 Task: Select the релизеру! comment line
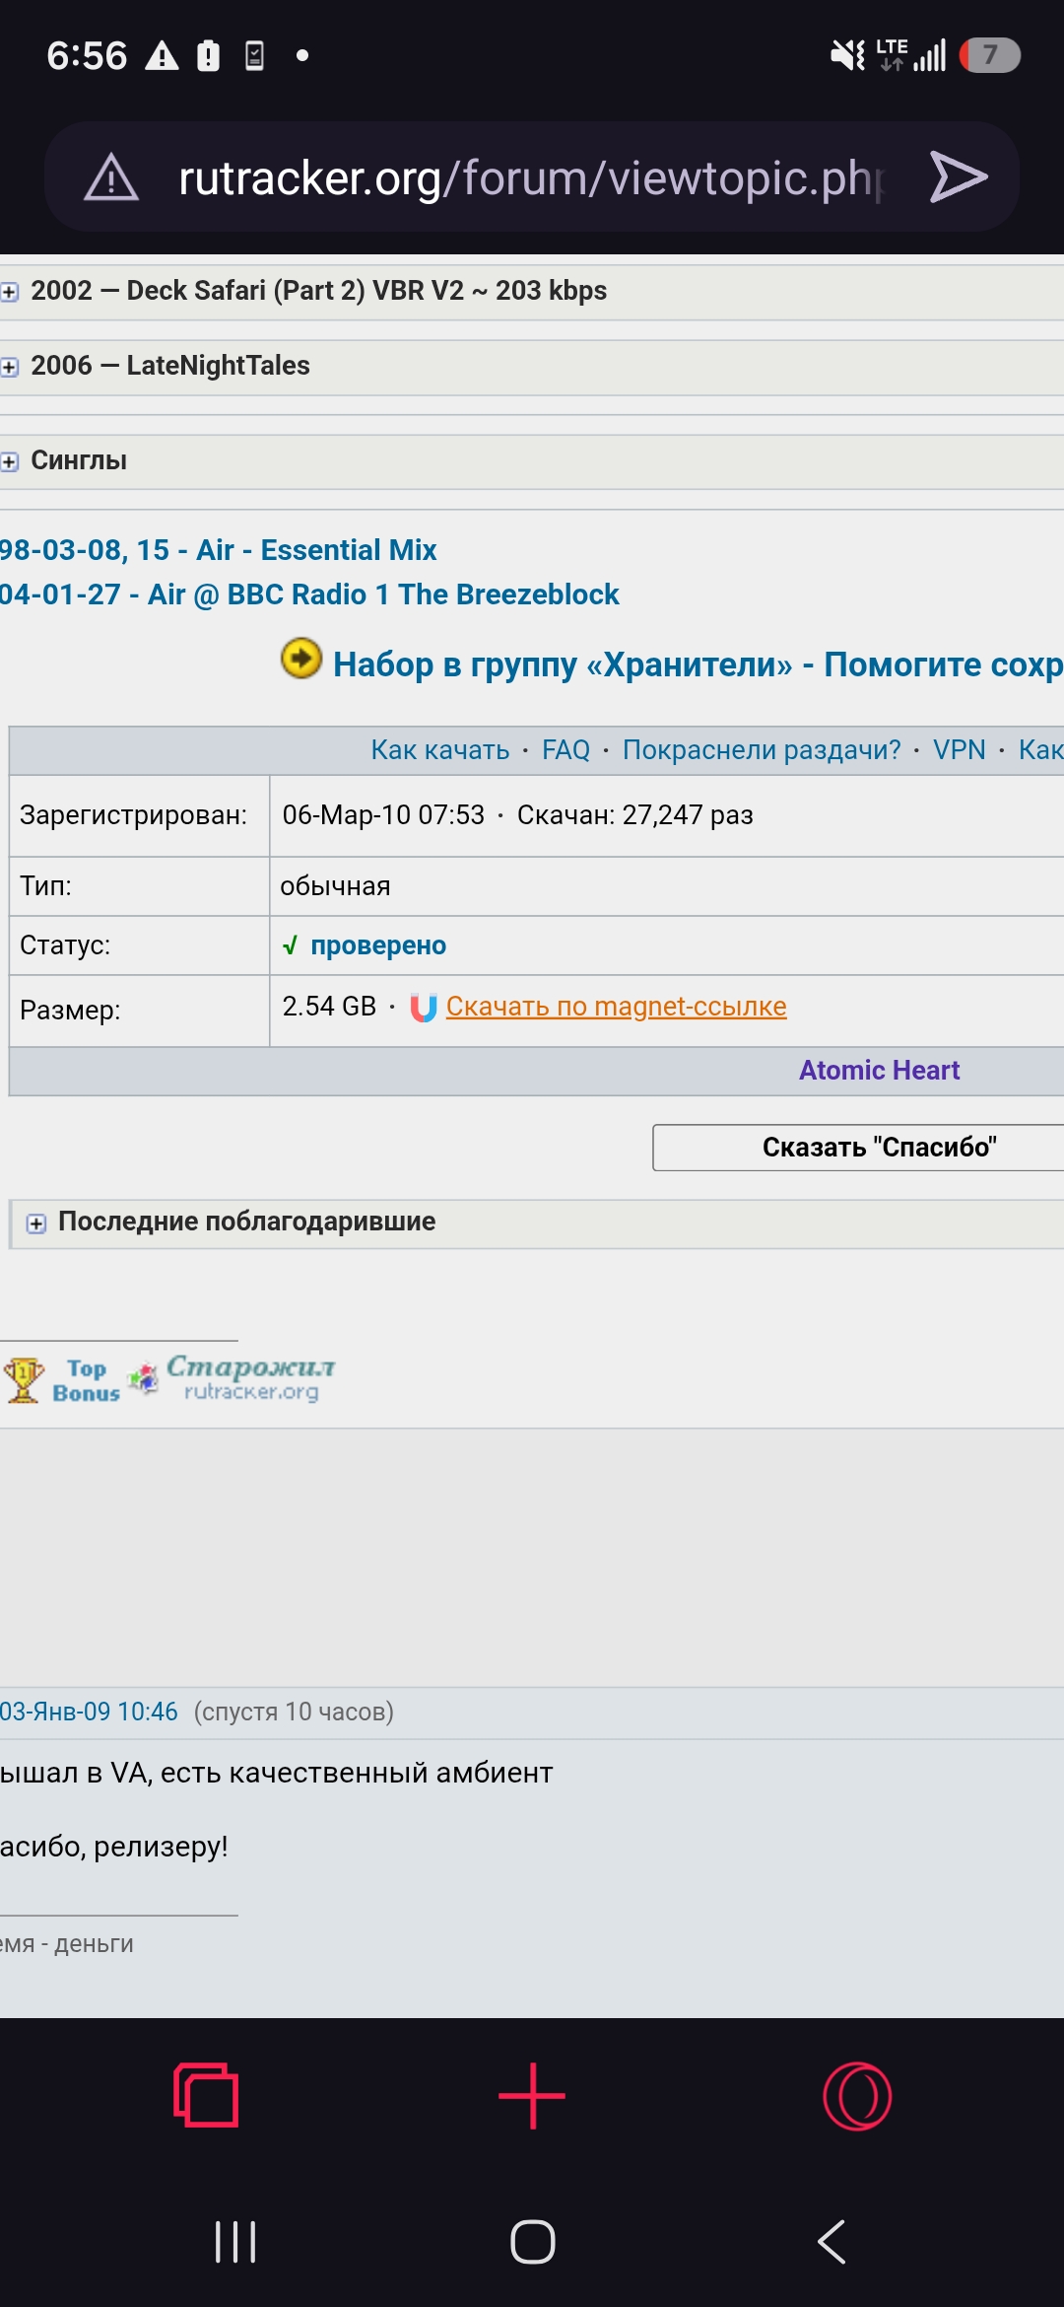[x=161, y=1847]
